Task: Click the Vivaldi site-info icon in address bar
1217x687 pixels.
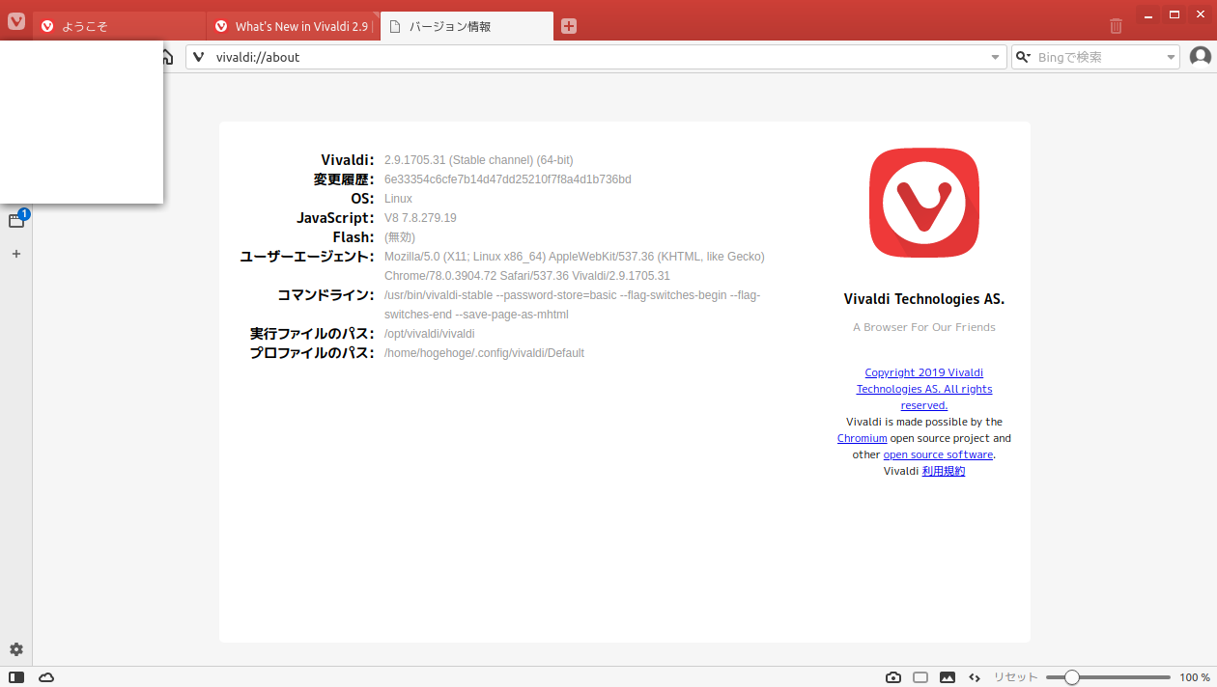Action: (199, 57)
